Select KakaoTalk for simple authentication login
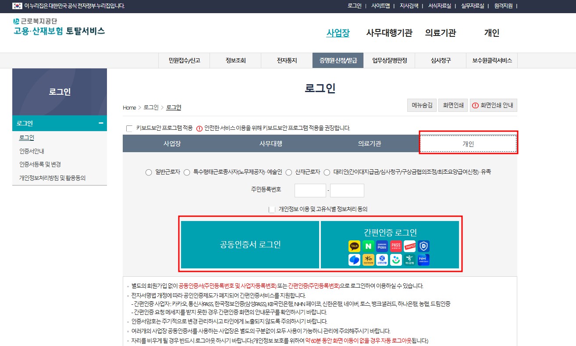Image resolution: width=576 pixels, height=346 pixels. [x=354, y=246]
